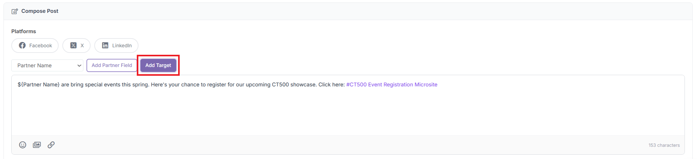Screen dimensions: 699x159
Task: Open the Partner Name dropdown
Action: click(47, 65)
